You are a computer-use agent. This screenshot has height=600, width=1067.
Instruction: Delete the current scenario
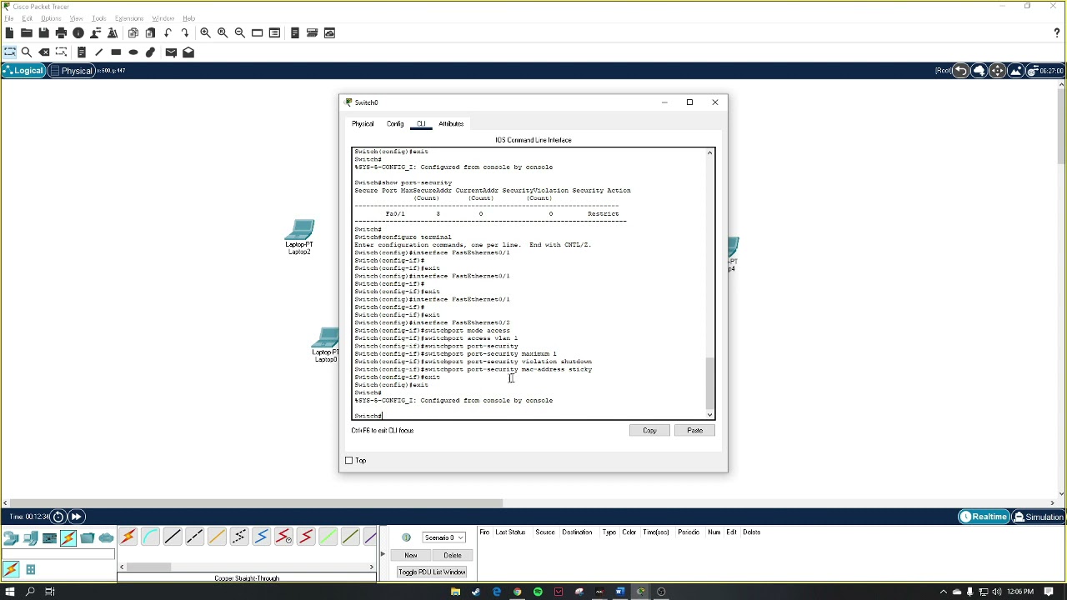(453, 556)
